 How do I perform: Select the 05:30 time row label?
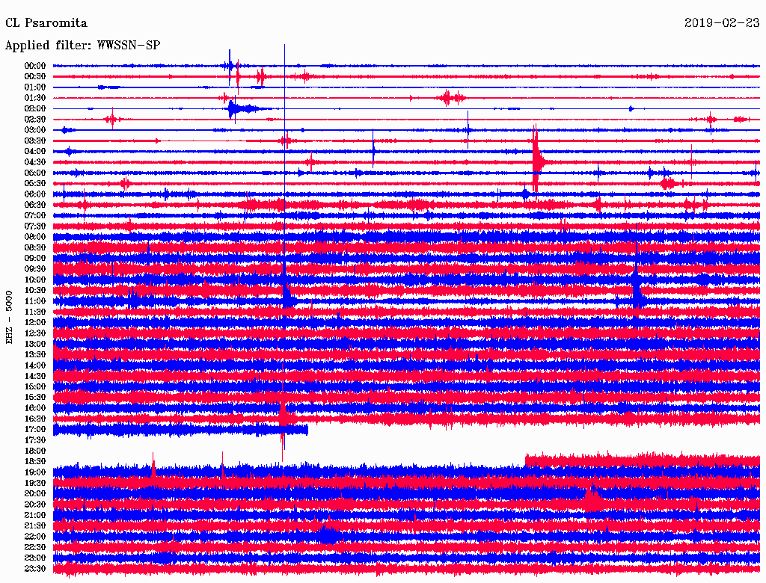pyautogui.click(x=35, y=184)
